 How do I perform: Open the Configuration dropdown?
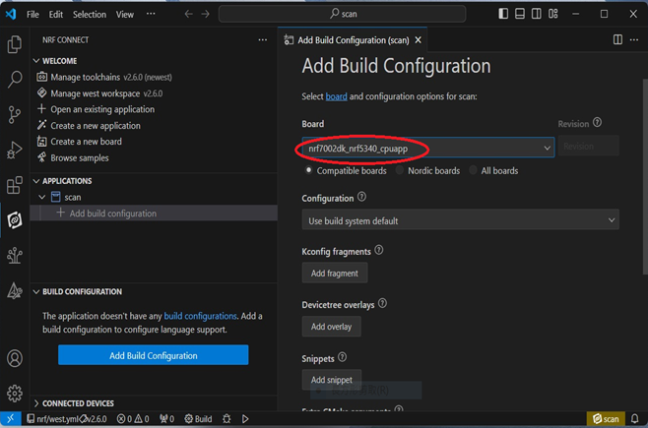click(460, 220)
